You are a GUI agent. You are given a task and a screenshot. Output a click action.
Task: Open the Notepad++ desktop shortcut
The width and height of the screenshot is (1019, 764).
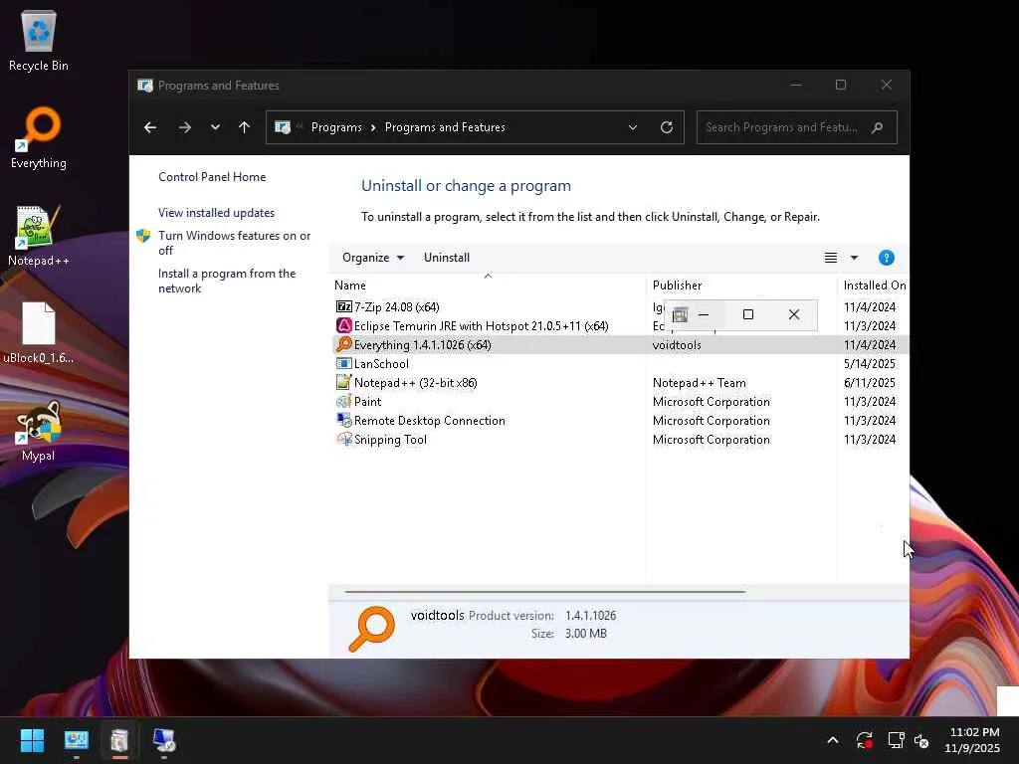point(39,235)
